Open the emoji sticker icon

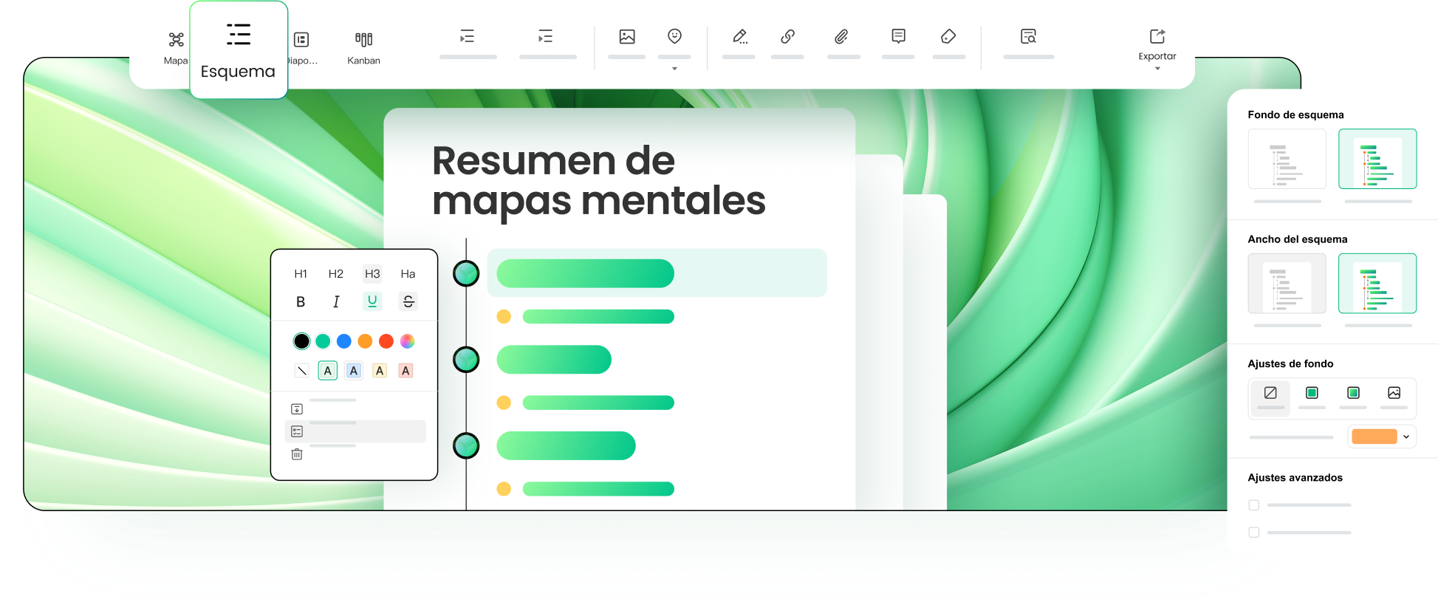tap(674, 36)
